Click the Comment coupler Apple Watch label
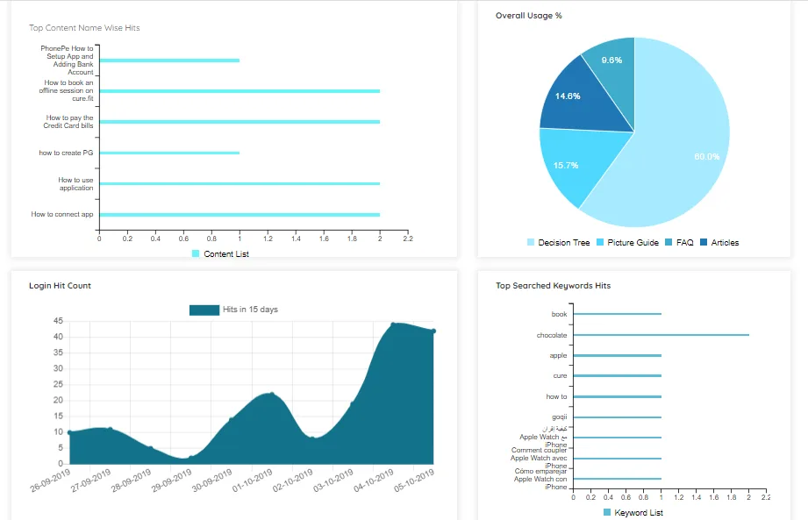The image size is (808, 520). pyautogui.click(x=539, y=458)
